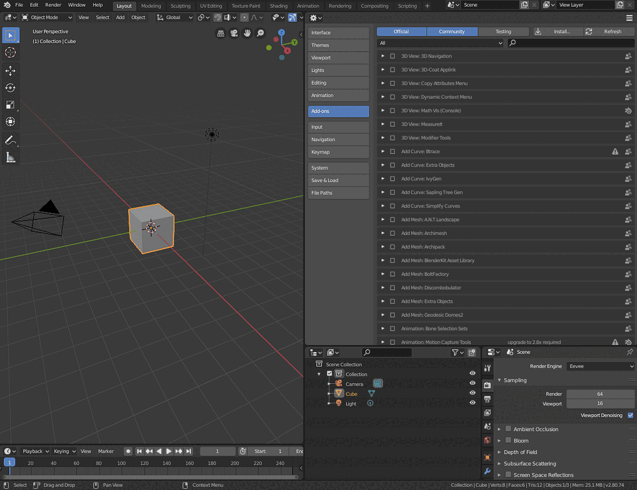Open the File Paths preferences section
The width and height of the screenshot is (637, 490).
coord(338,193)
